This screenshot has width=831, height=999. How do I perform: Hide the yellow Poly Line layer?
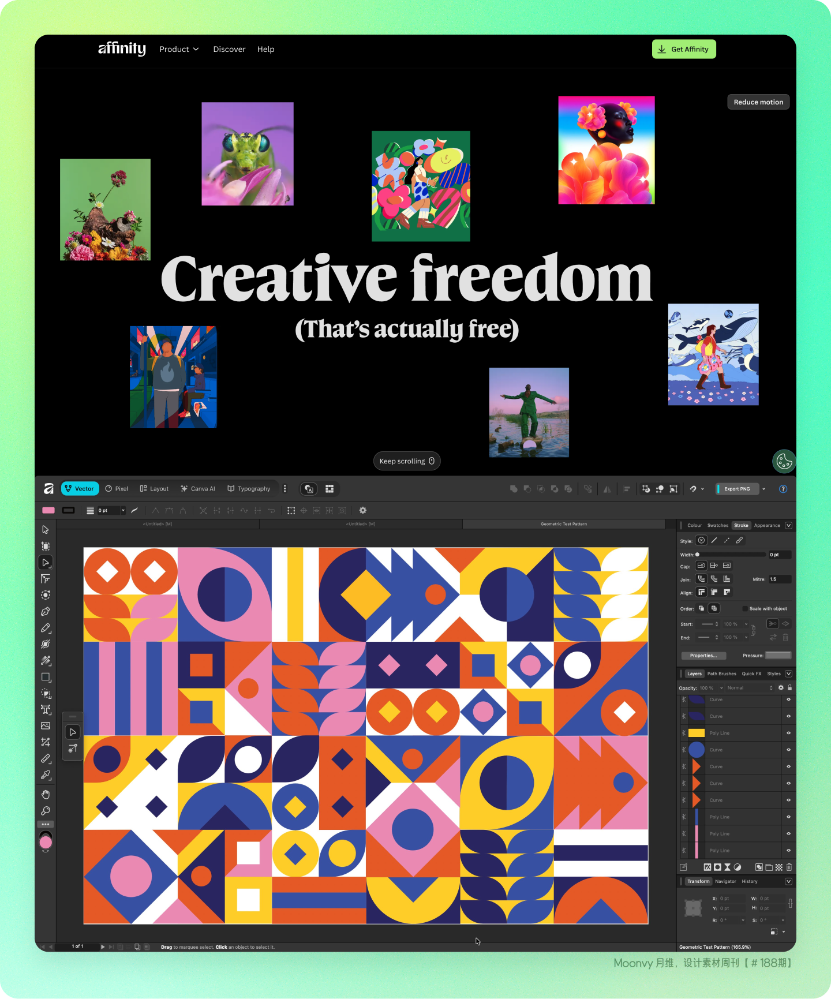788,733
